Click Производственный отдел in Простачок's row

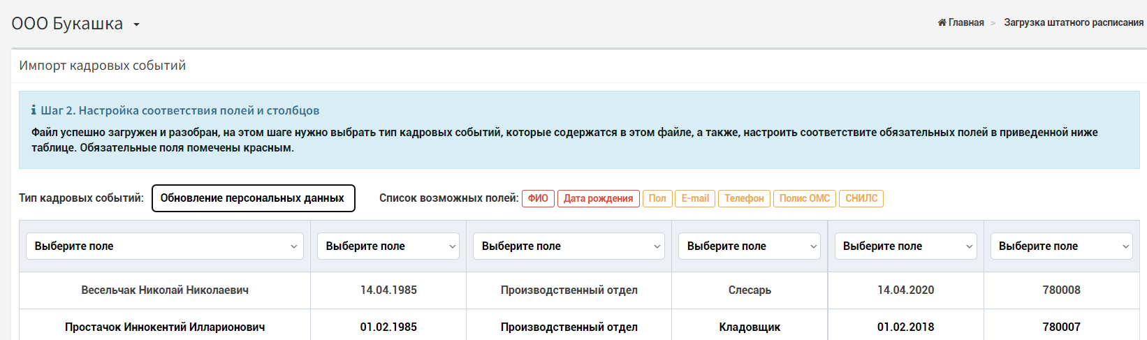569,325
